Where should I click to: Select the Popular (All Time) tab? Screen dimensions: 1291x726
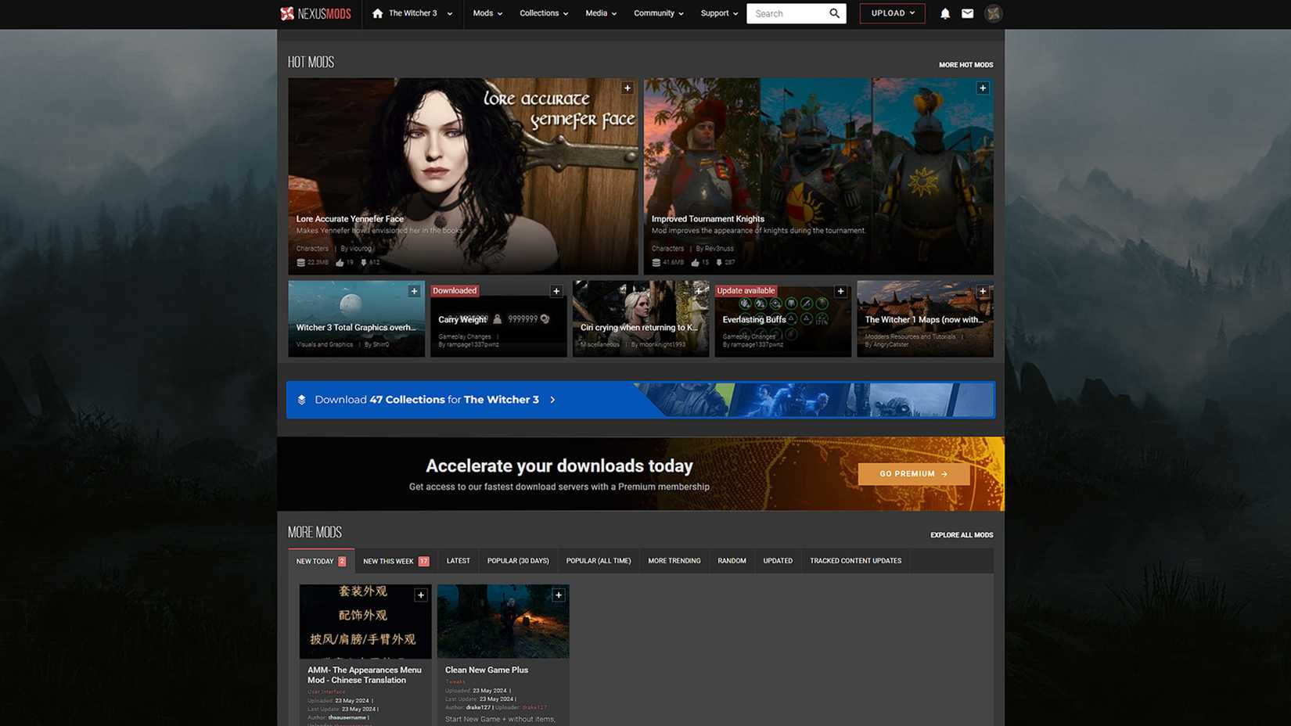point(598,561)
